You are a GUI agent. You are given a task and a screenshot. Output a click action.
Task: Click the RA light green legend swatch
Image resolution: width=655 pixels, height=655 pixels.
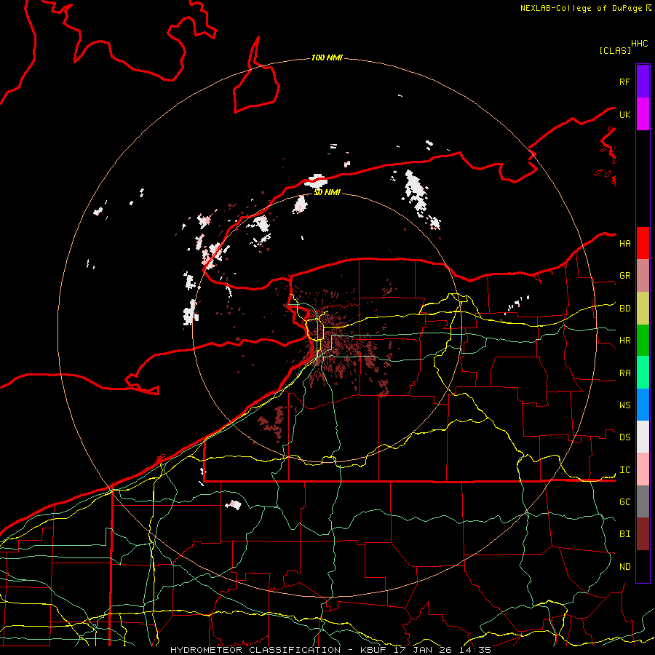pyautogui.click(x=643, y=373)
